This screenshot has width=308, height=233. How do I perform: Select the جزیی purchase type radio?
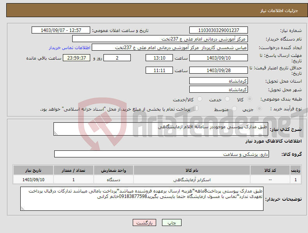(259, 109)
